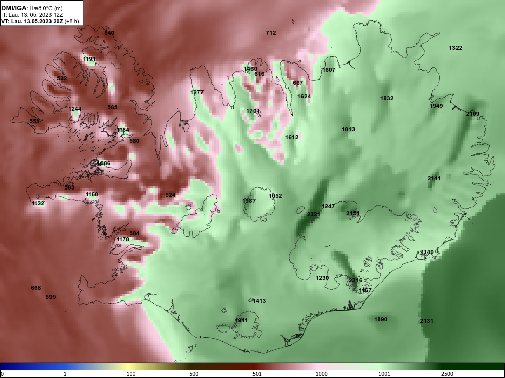This screenshot has width=505, height=378.
Task: Click the 1987 value on the map
Action: click(x=249, y=201)
